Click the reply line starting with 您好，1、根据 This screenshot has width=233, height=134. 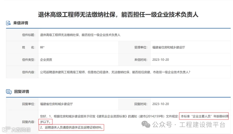[x=134, y=116]
